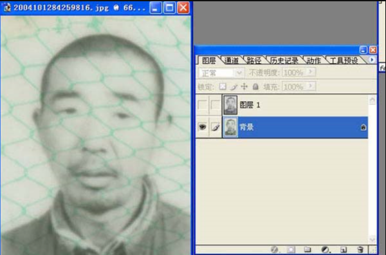Image resolution: width=386 pixels, height=255 pixels.
Task: Maximize the 2004101284259816.jpg document window
Action: tap(169, 8)
